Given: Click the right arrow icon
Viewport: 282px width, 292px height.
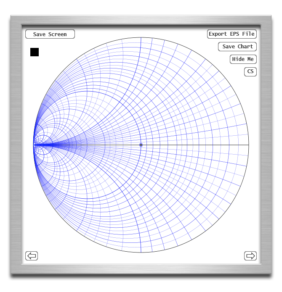Looking at the screenshot, I should pyautogui.click(x=250, y=256).
